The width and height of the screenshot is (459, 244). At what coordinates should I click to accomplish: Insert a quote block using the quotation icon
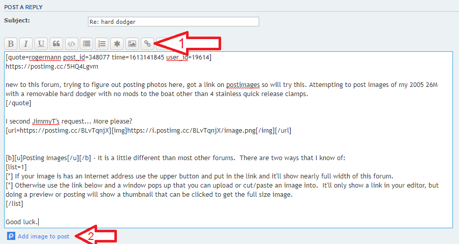coord(56,44)
